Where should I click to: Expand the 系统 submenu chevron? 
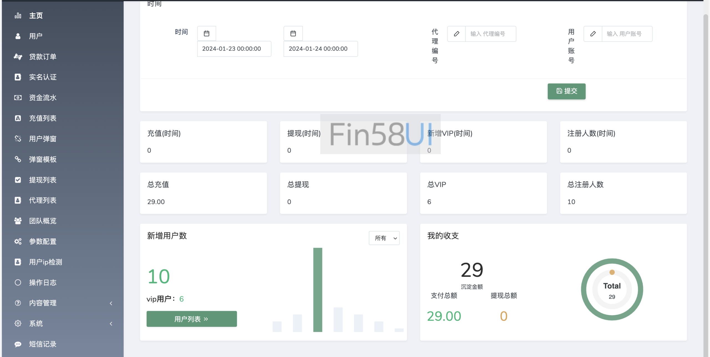[x=111, y=323]
